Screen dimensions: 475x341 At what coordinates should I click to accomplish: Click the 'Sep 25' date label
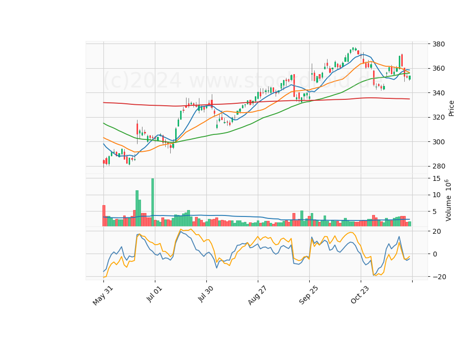[x=309, y=296]
